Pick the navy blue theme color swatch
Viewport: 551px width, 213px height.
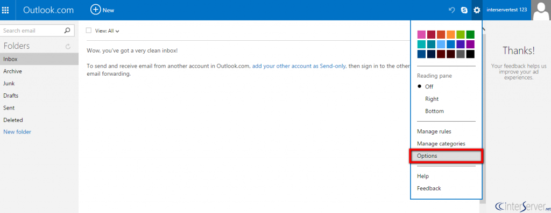tap(421, 54)
